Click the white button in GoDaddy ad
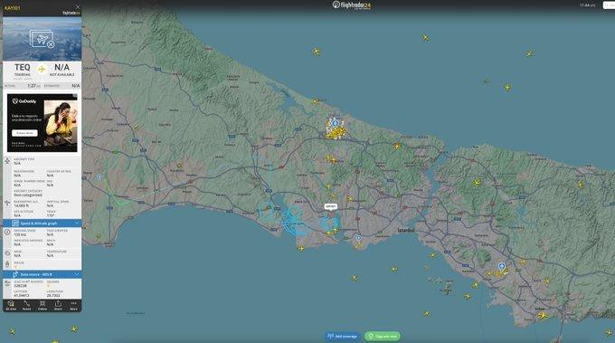 [24, 133]
